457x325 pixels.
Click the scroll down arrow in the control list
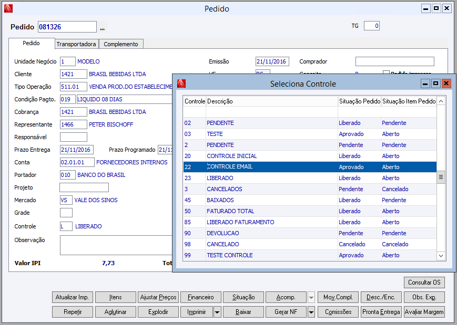tap(441, 255)
